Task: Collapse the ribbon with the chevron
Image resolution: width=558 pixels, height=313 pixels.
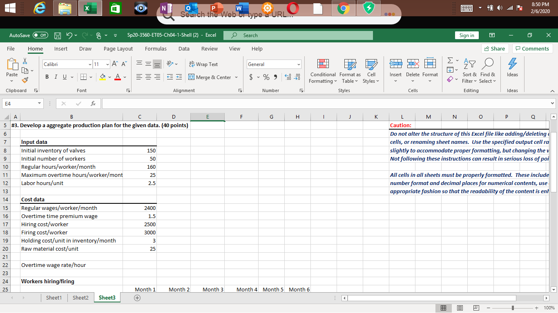Action: 551,91
